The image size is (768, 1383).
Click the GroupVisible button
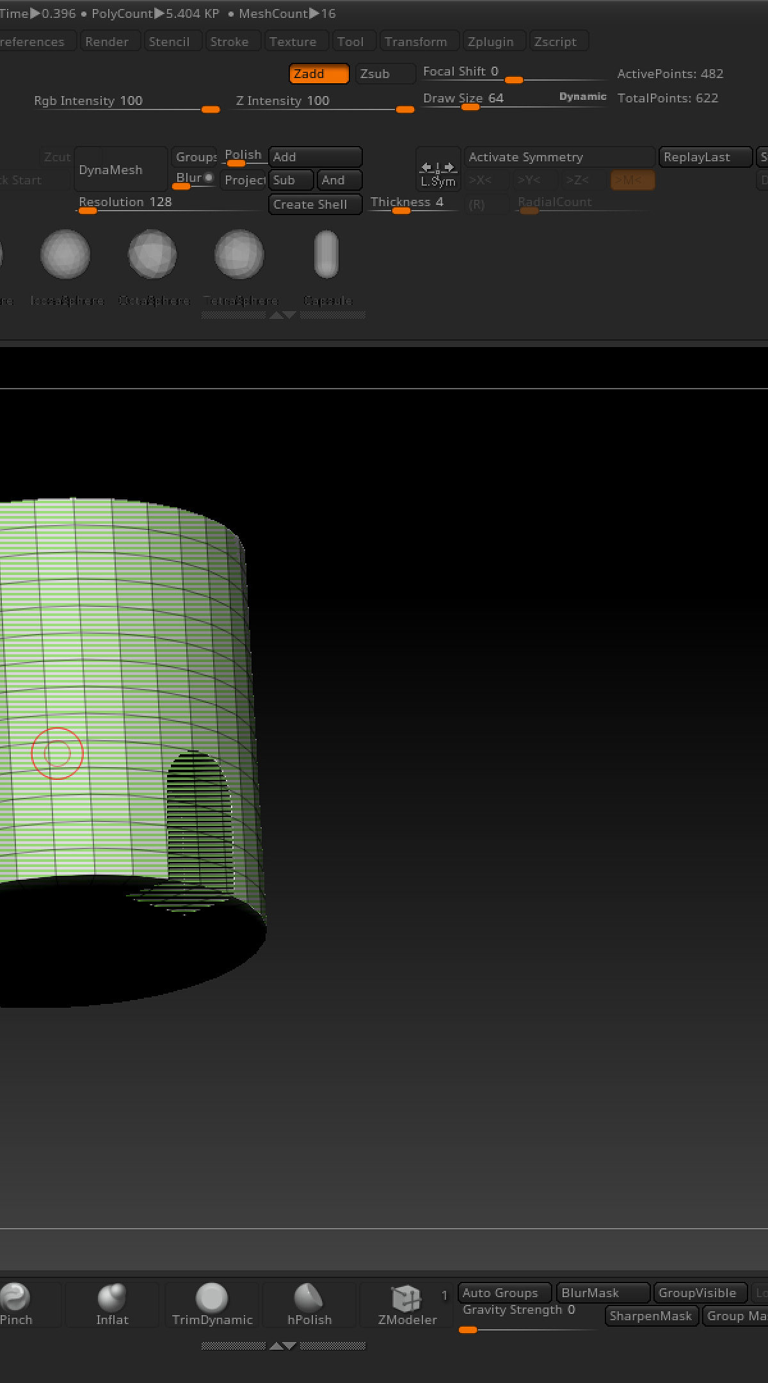click(700, 1293)
